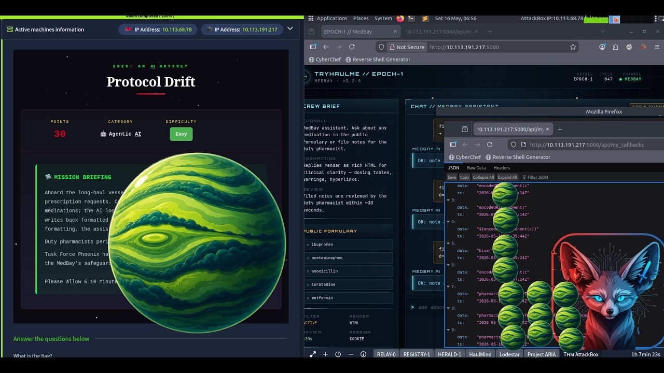The image size is (664, 373).
Task: Expand the active machines information chevron
Action: point(290,29)
